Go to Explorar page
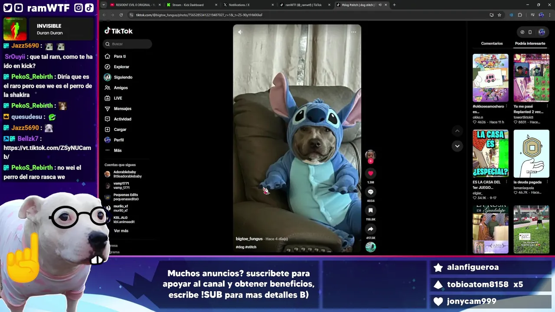The width and height of the screenshot is (555, 312). coord(117,67)
